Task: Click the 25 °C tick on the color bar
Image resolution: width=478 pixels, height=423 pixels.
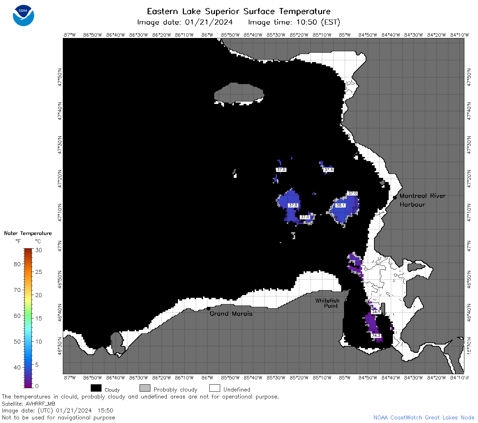Action: pyautogui.click(x=39, y=272)
